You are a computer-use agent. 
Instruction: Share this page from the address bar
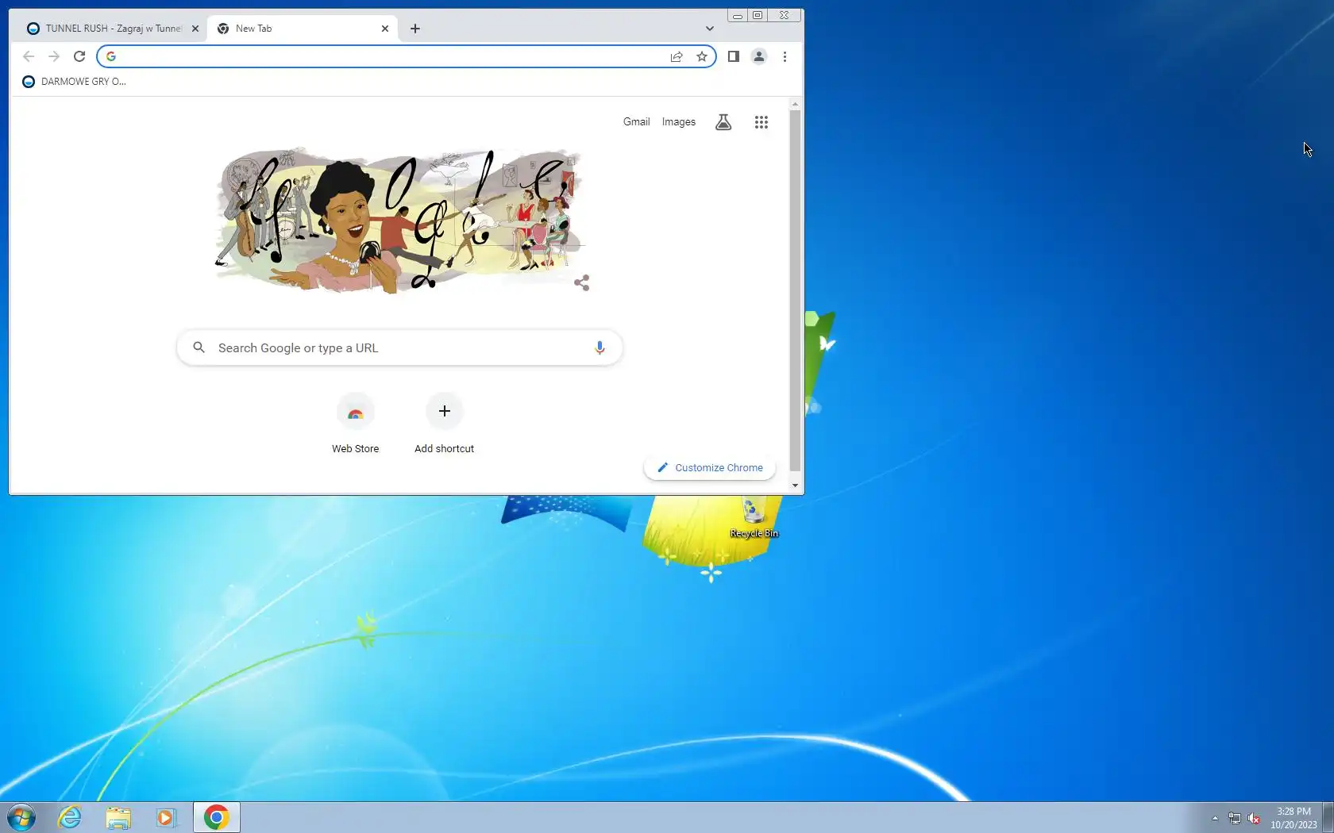[677, 56]
